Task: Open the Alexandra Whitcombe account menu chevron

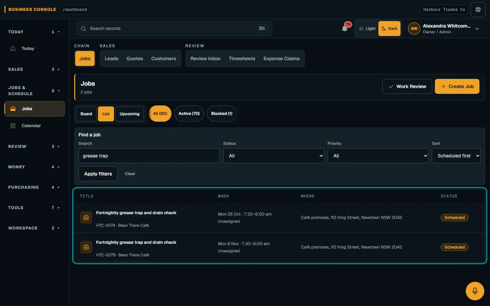Action: (477, 29)
